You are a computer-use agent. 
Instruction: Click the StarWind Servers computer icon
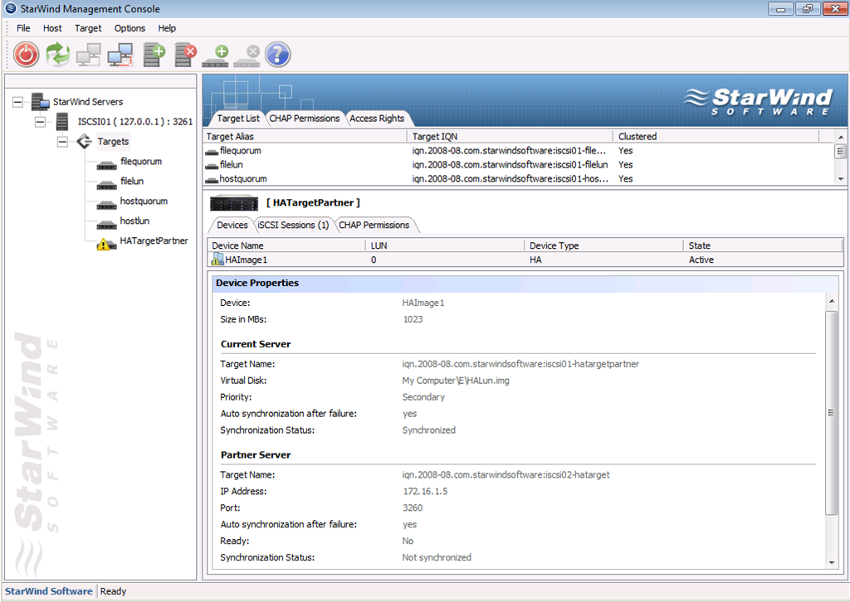[x=40, y=102]
